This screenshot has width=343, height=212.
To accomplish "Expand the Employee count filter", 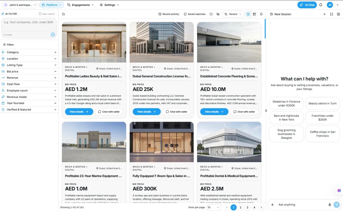I will coord(29,90).
